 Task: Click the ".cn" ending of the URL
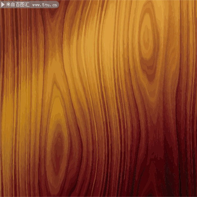coord(54,5)
